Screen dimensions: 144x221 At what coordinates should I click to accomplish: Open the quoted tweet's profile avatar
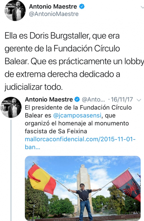pos(11,107)
